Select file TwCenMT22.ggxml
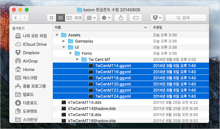Screen dimensions: 220x129 [131, 90]
